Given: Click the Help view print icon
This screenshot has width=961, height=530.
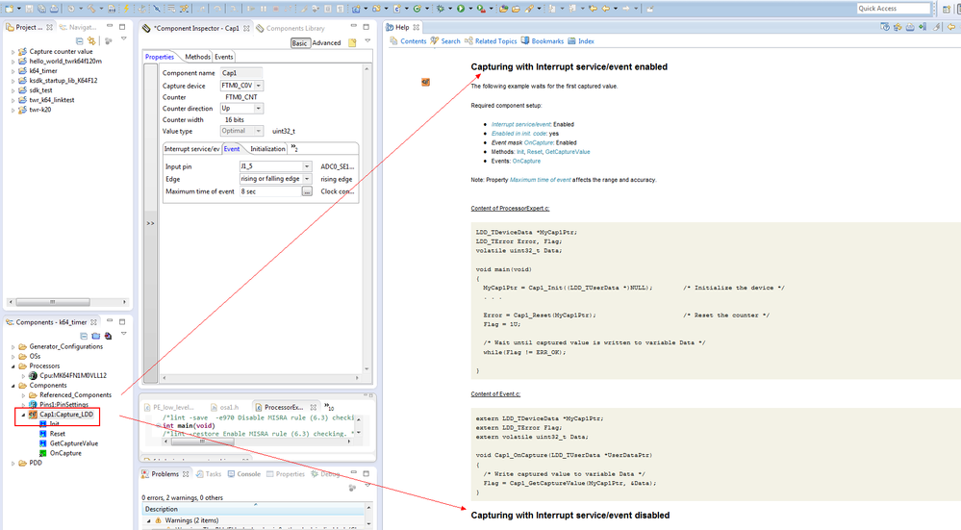Looking at the screenshot, I should coord(910,27).
